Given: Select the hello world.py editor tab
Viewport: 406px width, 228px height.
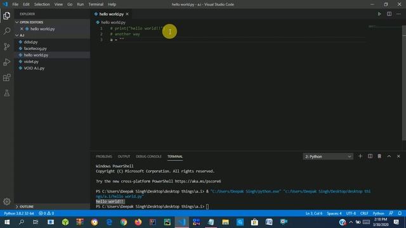Looking at the screenshot, I should (x=112, y=14).
